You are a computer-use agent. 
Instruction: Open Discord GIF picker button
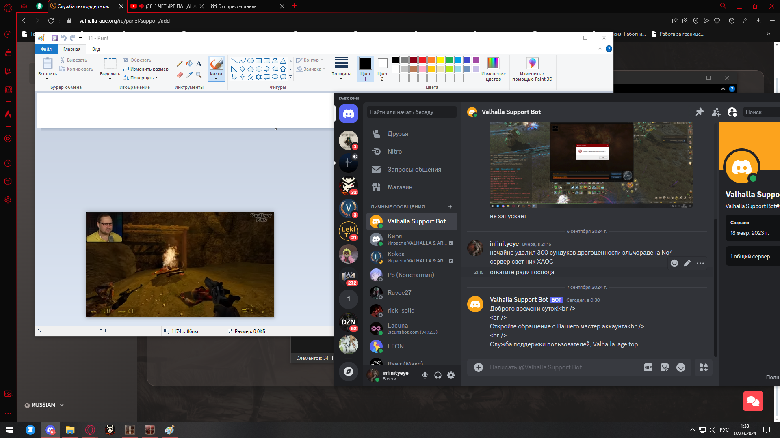[648, 367]
